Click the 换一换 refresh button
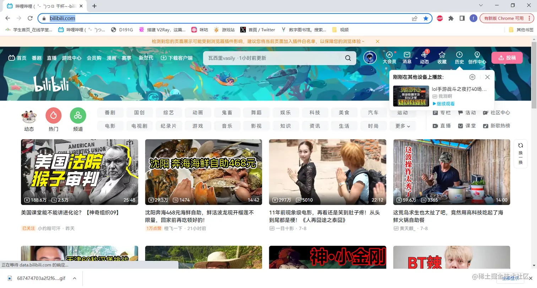Viewport: 537px width, 288px height. (x=521, y=153)
